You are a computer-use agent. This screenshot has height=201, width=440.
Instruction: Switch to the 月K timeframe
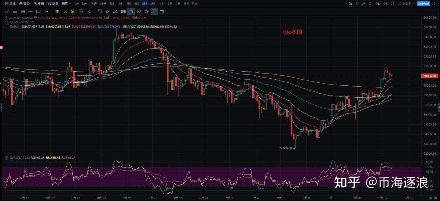tap(194, 4)
